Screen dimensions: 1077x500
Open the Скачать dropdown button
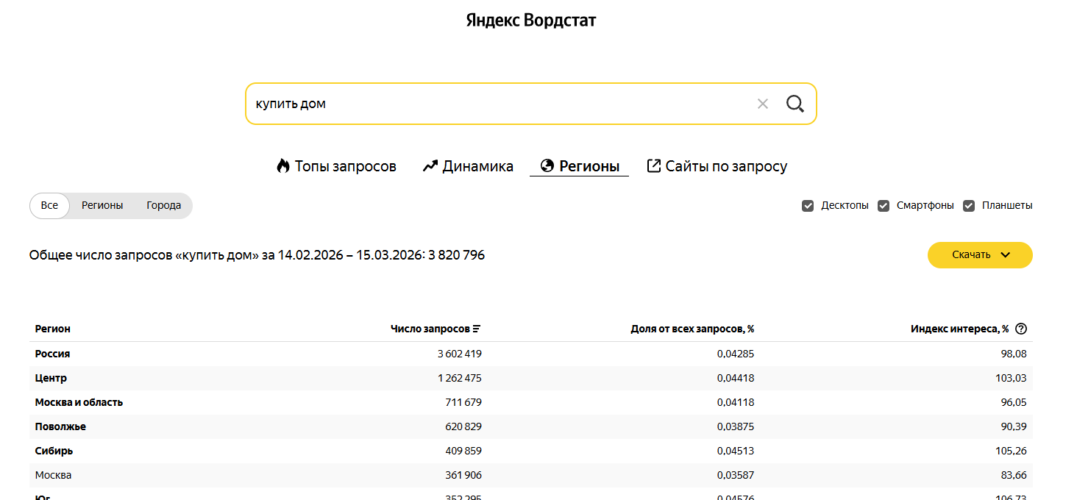pyautogui.click(x=980, y=255)
